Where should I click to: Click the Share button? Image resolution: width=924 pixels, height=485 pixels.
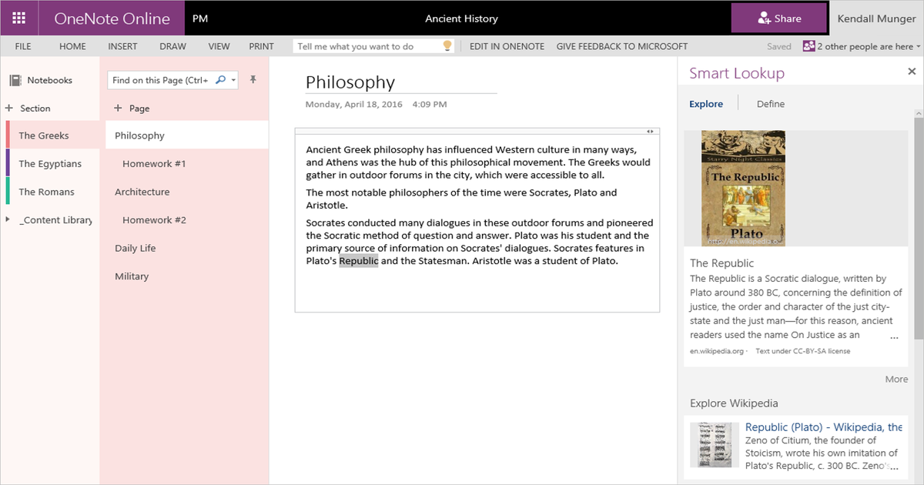[779, 18]
